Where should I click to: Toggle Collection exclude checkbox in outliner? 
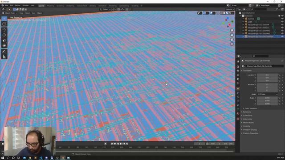click(x=279, y=16)
